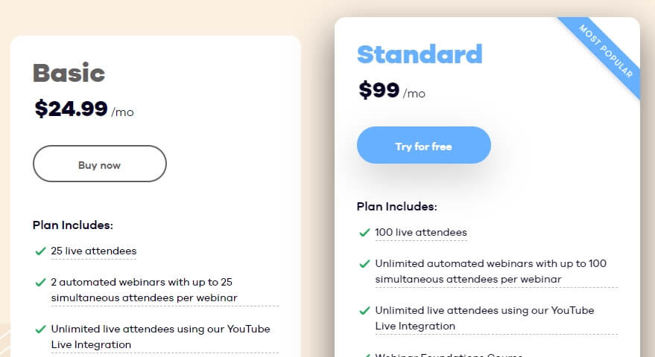Image resolution: width=655 pixels, height=357 pixels.
Task: Click checkmark beside Webinar Foundations Course
Action: (x=364, y=354)
